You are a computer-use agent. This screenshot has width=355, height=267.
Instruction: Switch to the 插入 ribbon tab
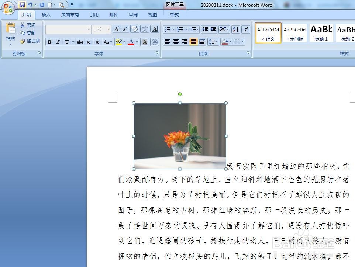click(46, 14)
